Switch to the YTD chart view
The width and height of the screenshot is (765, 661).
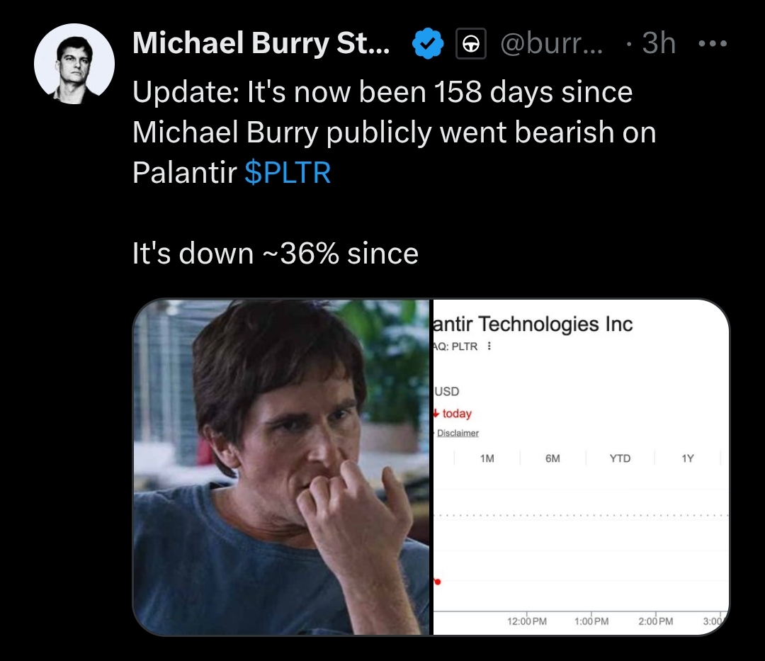[618, 458]
